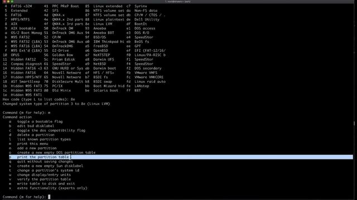Image resolution: width=357 pixels, height=200 pixels.
Task: Click the 'verify the partition table' line
Action: pos(40,179)
